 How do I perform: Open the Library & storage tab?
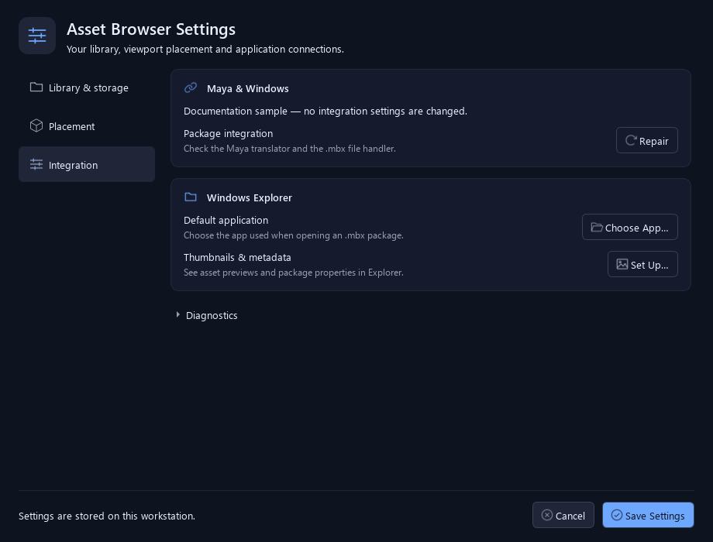click(x=87, y=87)
